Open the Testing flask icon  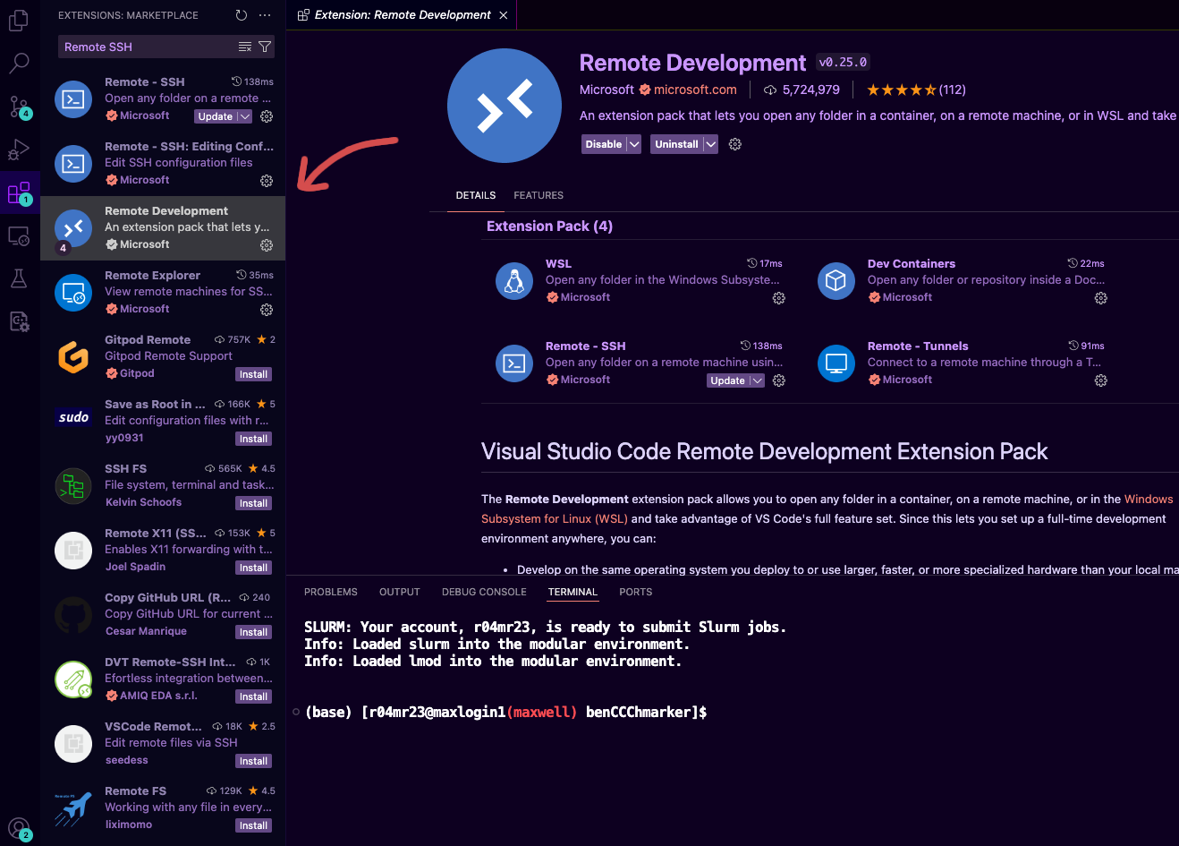(19, 278)
